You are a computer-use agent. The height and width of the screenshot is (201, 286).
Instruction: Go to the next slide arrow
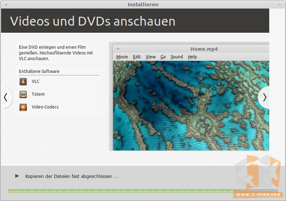[x=264, y=97]
